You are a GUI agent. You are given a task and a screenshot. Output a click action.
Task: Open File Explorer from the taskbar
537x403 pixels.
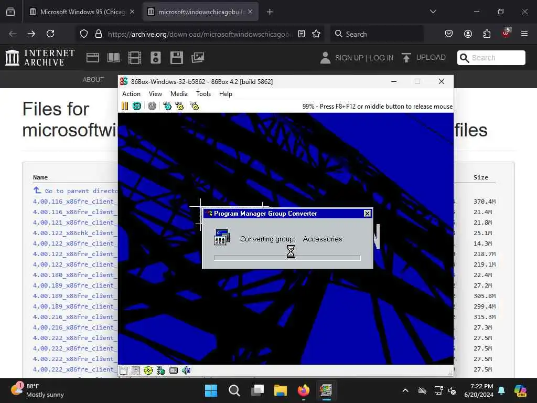point(280,390)
